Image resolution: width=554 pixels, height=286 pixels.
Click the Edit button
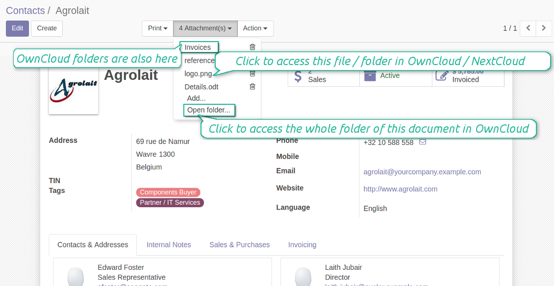(17, 28)
